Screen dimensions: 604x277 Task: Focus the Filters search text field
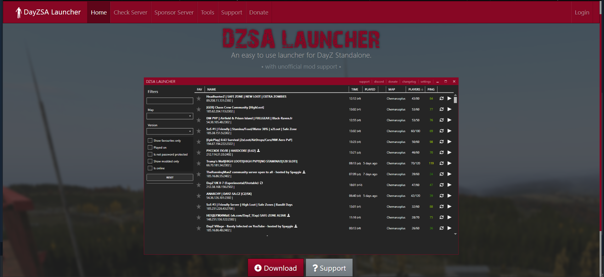[x=170, y=101]
